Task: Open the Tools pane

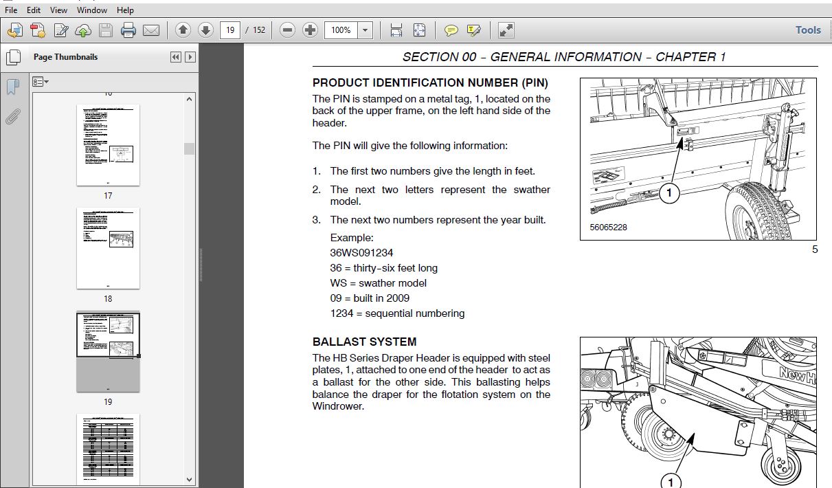Action: (x=808, y=30)
